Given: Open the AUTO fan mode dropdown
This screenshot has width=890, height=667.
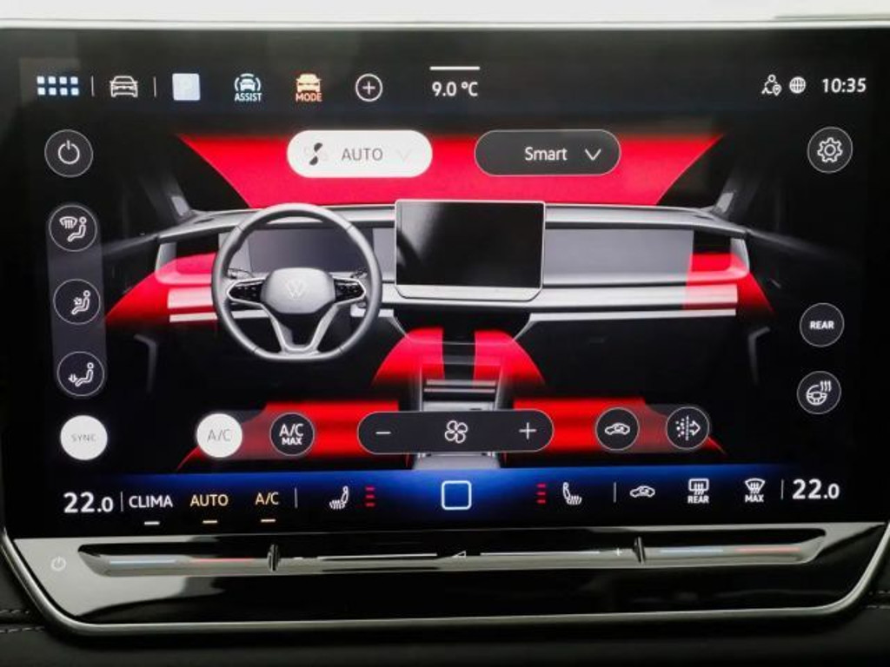Looking at the screenshot, I should pyautogui.click(x=360, y=153).
